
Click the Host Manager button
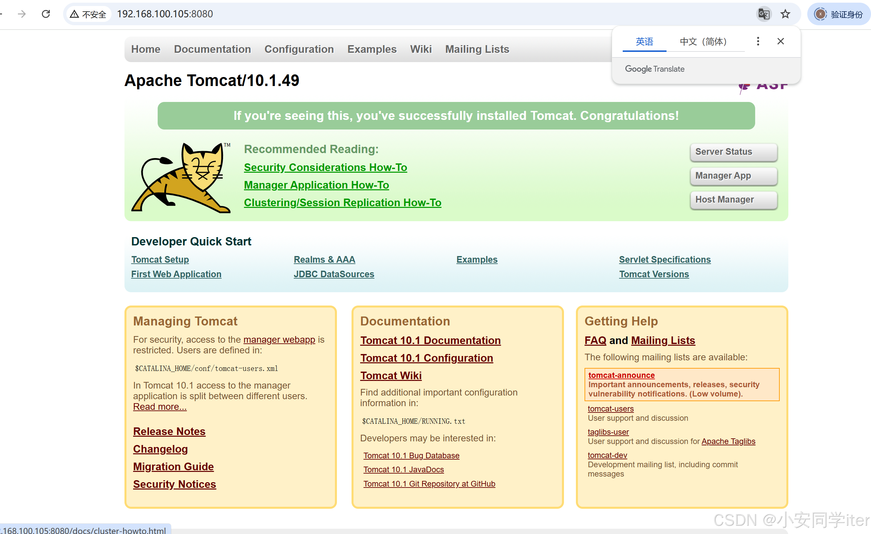733,200
